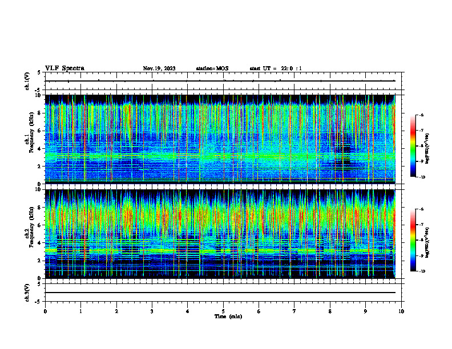The image size is (452, 349).
Task: Click the ch.1 voltage waveform trace
Action: [220, 81]
